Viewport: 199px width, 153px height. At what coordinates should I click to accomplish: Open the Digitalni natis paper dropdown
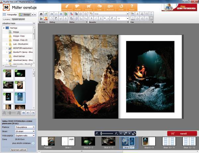[x=25, y=135]
